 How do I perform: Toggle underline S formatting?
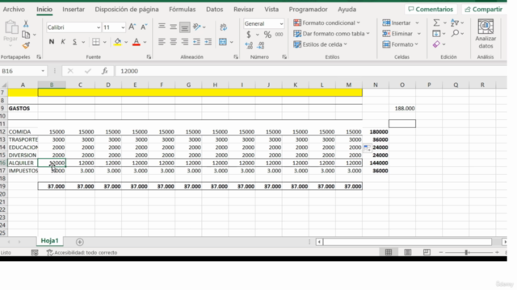pyautogui.click(x=74, y=42)
